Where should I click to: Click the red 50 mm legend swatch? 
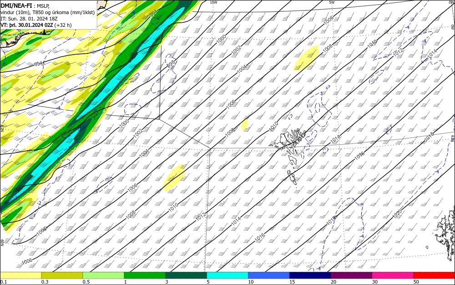pyautogui.click(x=434, y=275)
